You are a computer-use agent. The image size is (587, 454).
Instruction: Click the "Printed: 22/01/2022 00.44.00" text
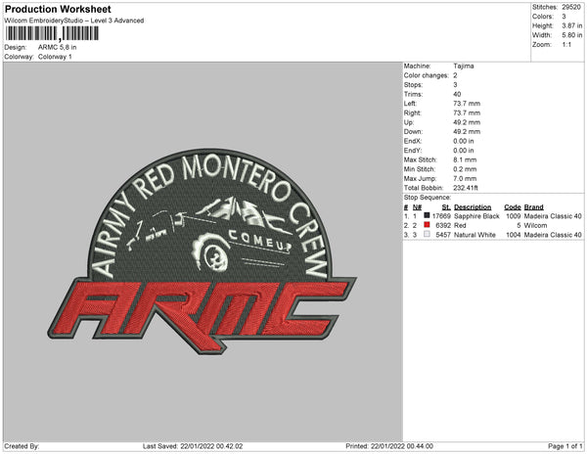click(x=389, y=446)
